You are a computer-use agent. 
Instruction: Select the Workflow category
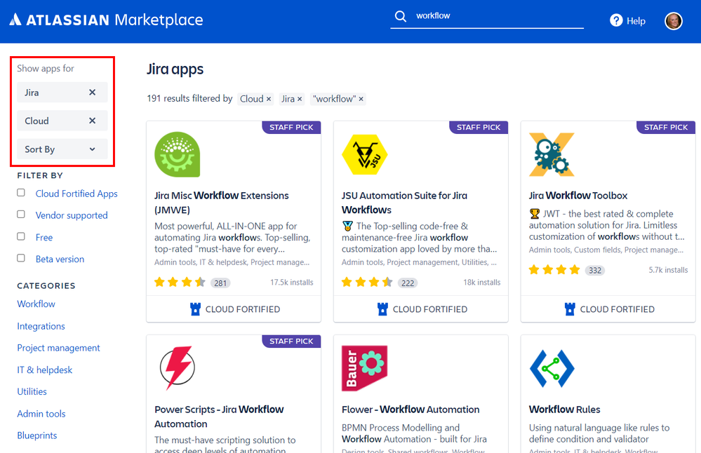(36, 304)
